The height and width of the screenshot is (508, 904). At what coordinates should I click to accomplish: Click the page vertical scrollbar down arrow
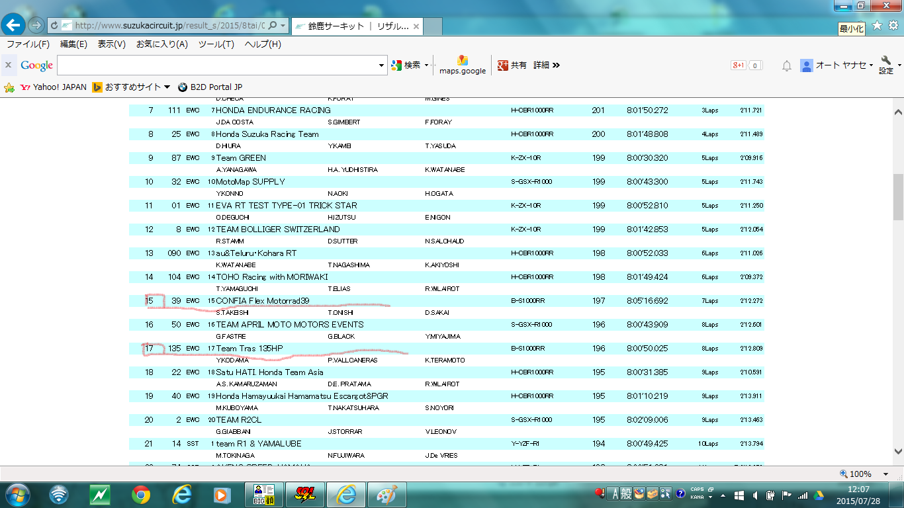(898, 452)
